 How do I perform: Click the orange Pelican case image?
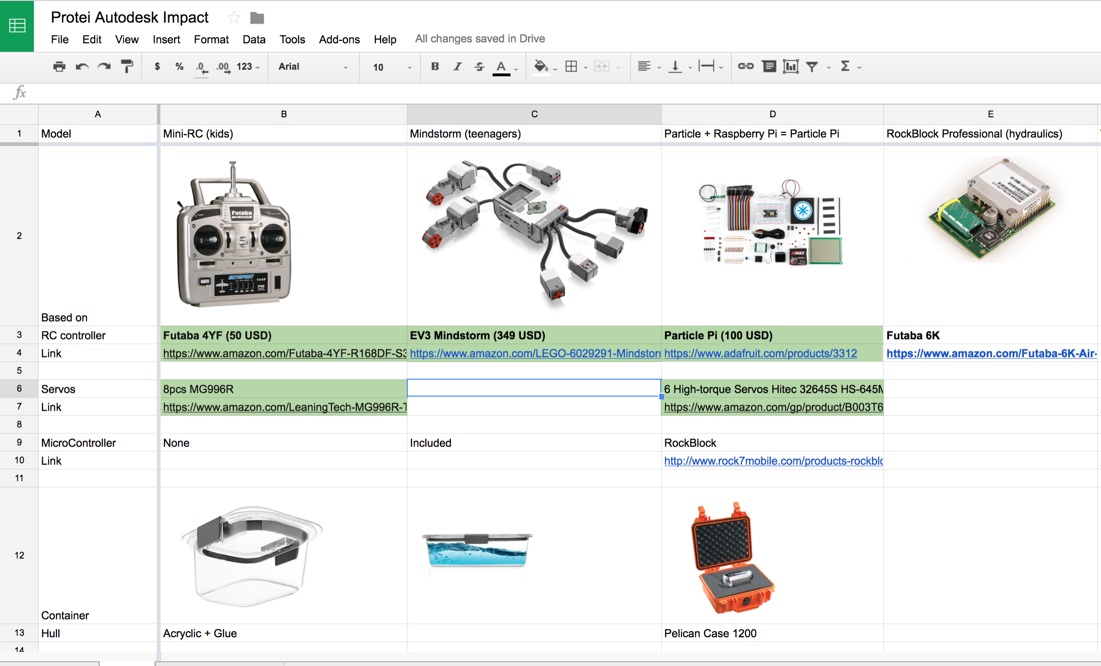click(x=733, y=558)
